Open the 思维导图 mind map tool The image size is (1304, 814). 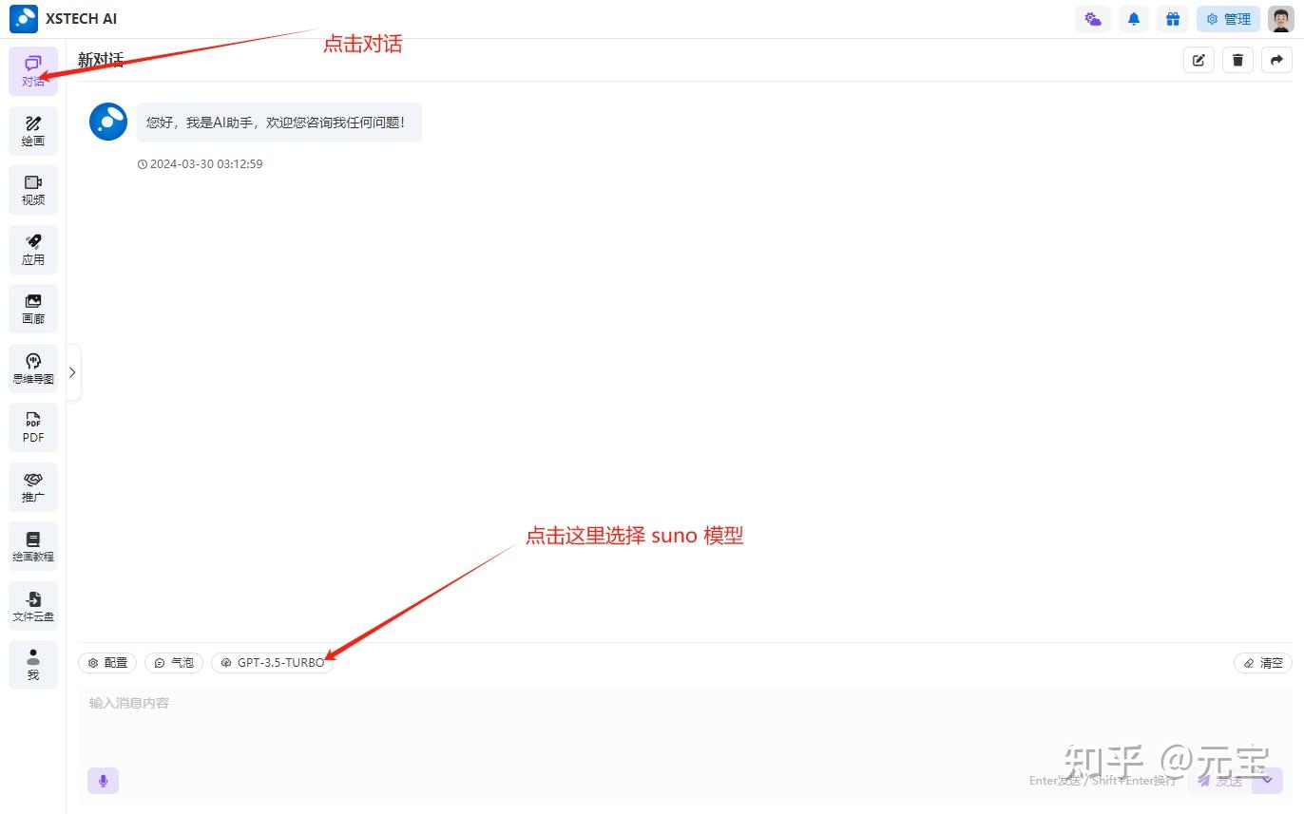tap(32, 369)
